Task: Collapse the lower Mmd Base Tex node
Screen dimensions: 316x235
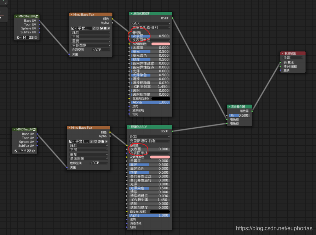Action: pyautogui.click(x=69, y=128)
